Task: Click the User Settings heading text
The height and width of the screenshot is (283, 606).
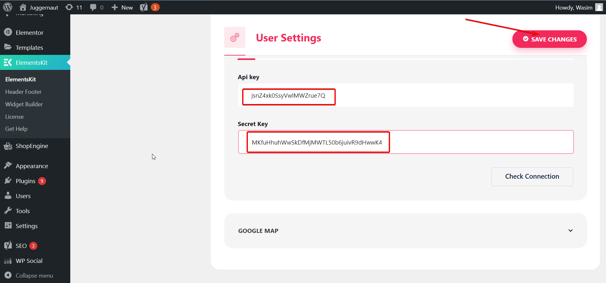Action: coord(288,38)
